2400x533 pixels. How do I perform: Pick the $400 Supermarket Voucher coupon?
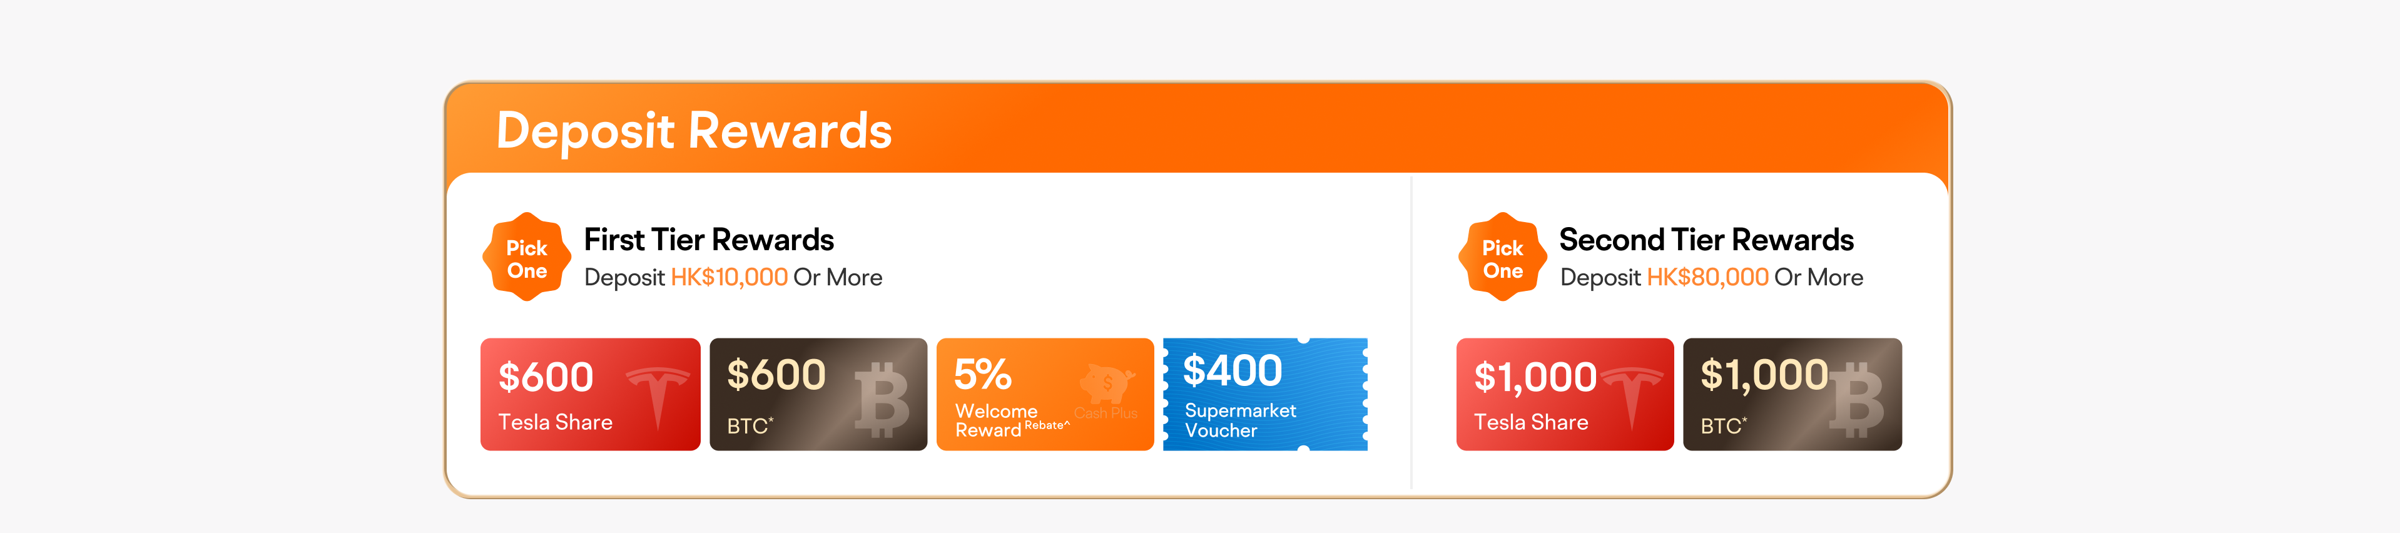pyautogui.click(x=1265, y=394)
